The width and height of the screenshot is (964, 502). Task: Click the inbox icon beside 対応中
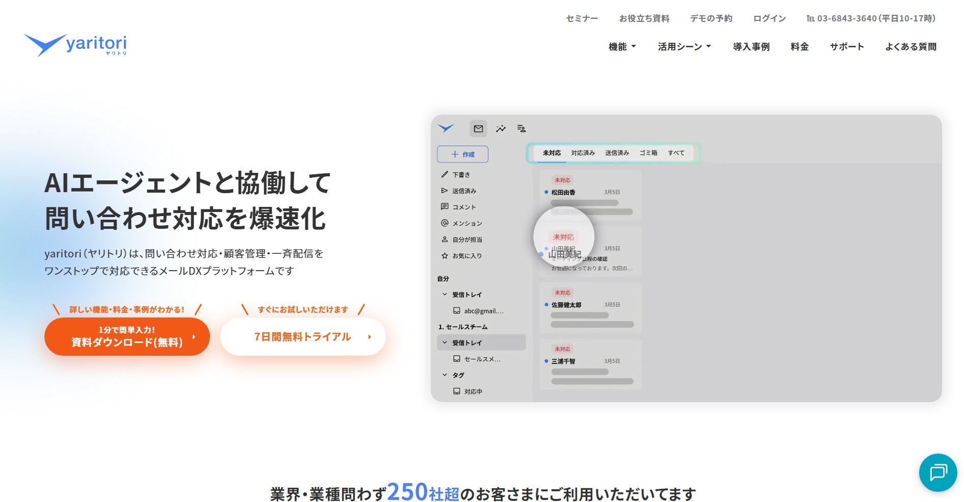pos(457,391)
